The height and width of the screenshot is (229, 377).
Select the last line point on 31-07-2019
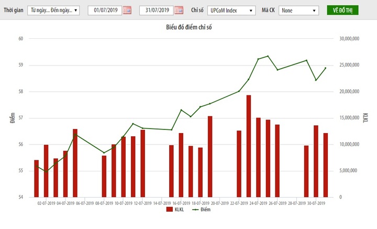tap(325, 68)
